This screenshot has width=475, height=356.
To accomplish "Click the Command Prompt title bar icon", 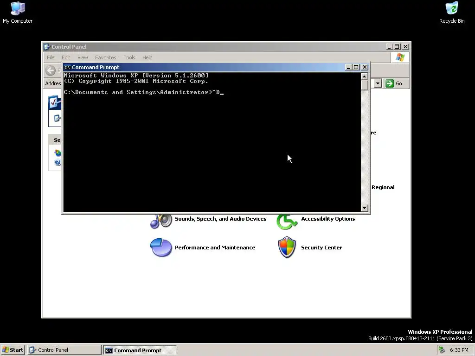I will click(x=67, y=67).
